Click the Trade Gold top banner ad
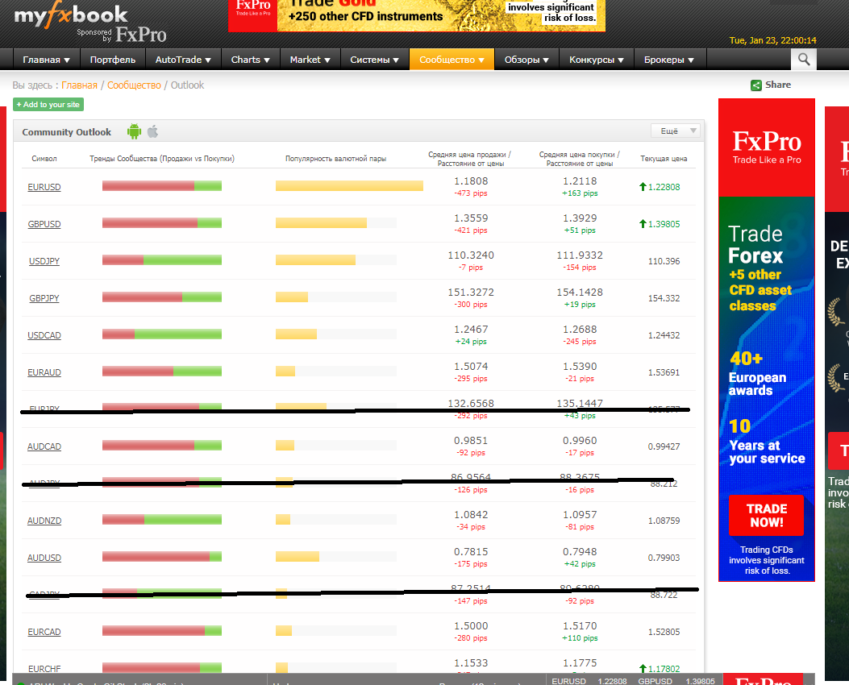The image size is (849, 685). point(416,15)
